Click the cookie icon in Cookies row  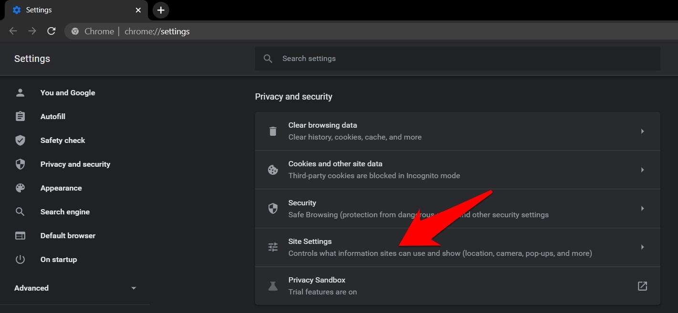pos(273,170)
